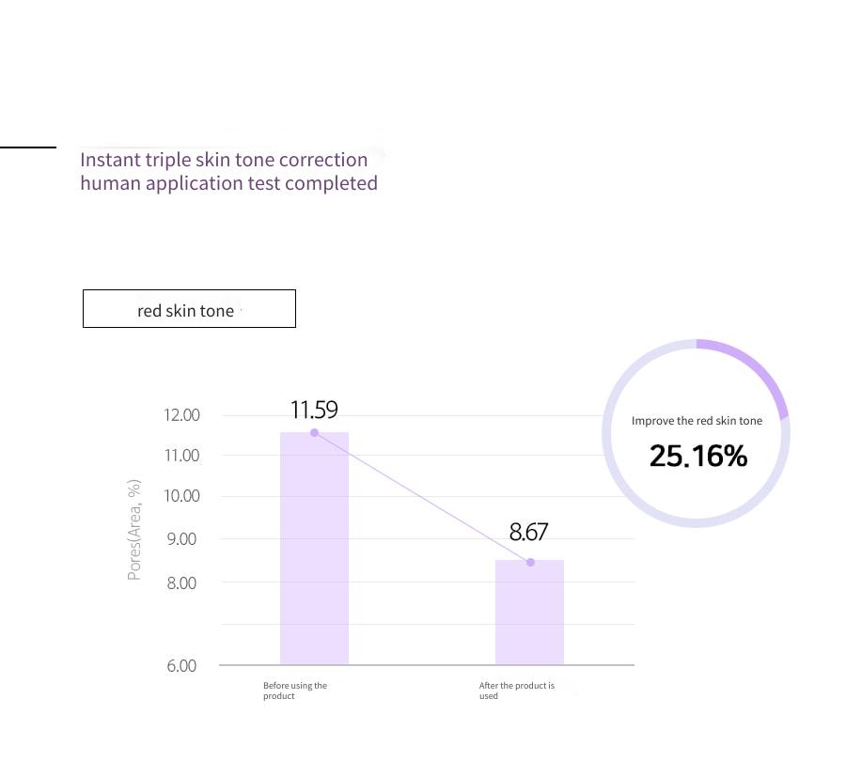Viewport: 846px width, 776px height.
Task: Click the 25.16% improvement figure
Action: click(698, 456)
